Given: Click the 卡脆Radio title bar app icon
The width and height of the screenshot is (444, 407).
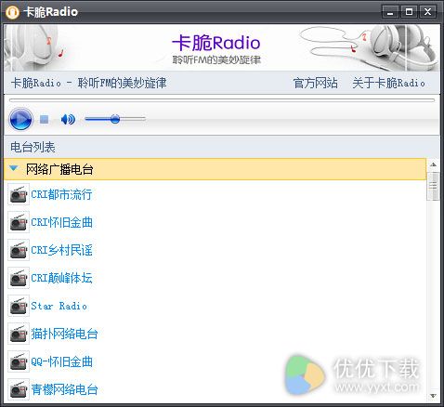Looking at the screenshot, I should pos(12,12).
